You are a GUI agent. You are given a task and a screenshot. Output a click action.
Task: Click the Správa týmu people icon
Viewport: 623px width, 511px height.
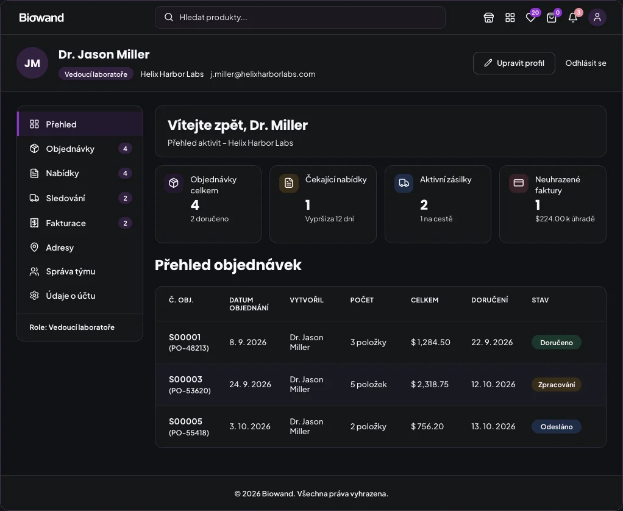pos(35,271)
